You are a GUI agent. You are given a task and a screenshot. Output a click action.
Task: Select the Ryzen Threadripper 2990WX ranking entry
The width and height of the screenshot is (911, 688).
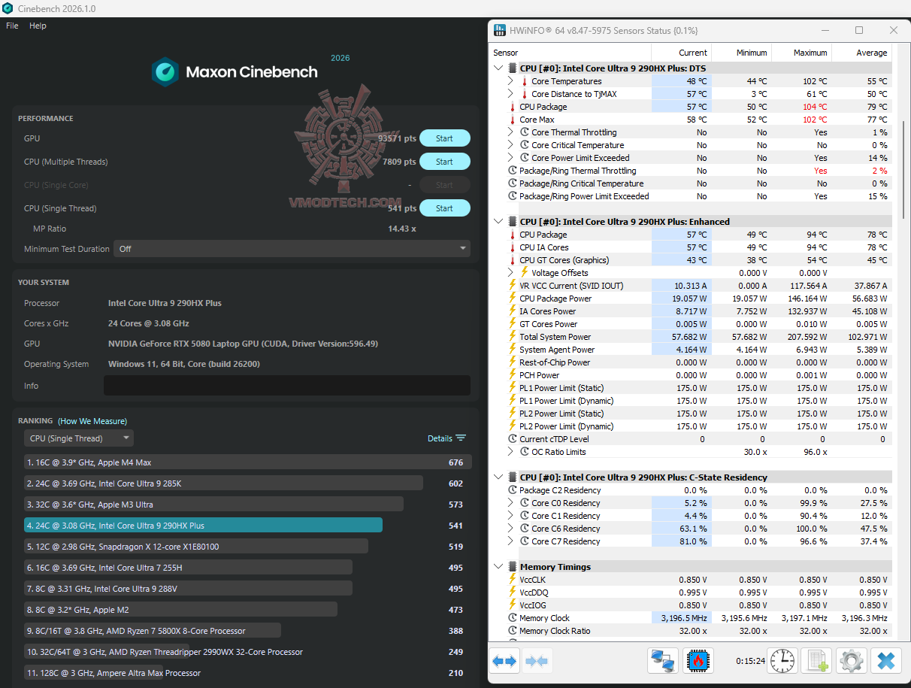(x=247, y=652)
